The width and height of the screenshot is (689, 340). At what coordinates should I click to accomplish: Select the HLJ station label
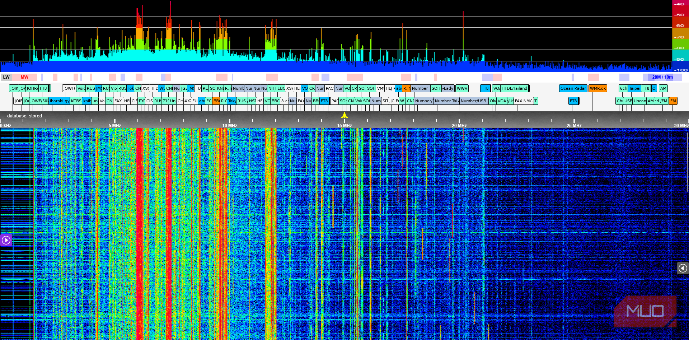(x=389, y=88)
